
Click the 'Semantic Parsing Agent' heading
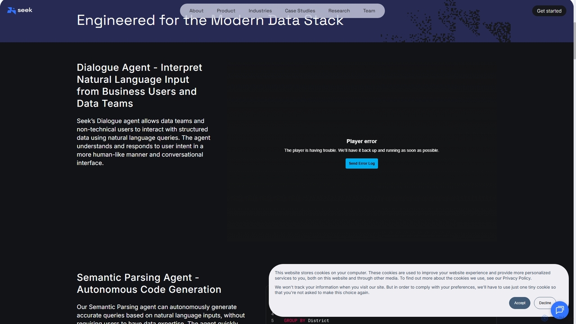pos(149,283)
